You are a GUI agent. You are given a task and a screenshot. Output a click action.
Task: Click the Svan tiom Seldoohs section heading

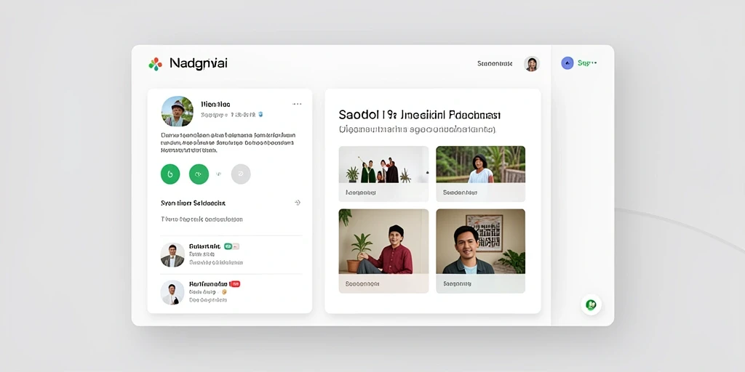pyautogui.click(x=193, y=203)
